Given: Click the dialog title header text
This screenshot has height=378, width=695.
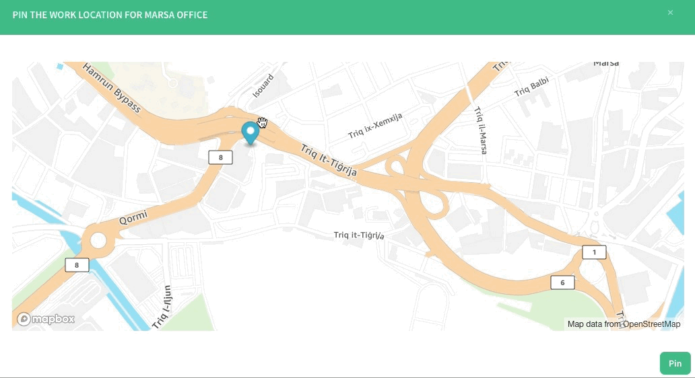Looking at the screenshot, I should click(x=110, y=15).
